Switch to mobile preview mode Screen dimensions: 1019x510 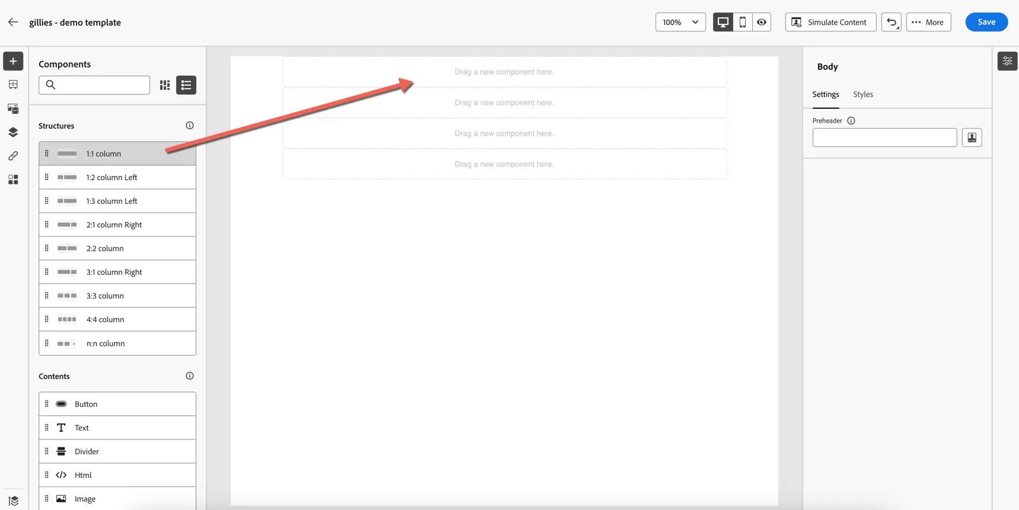[743, 22]
